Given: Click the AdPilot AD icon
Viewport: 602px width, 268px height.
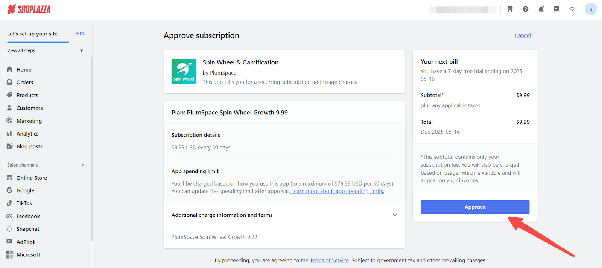Looking at the screenshot, I should [x=10, y=242].
